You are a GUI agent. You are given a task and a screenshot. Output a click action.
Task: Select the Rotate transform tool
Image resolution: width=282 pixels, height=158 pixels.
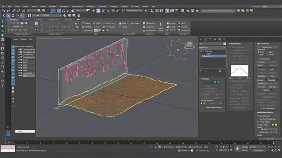pos(63,11)
